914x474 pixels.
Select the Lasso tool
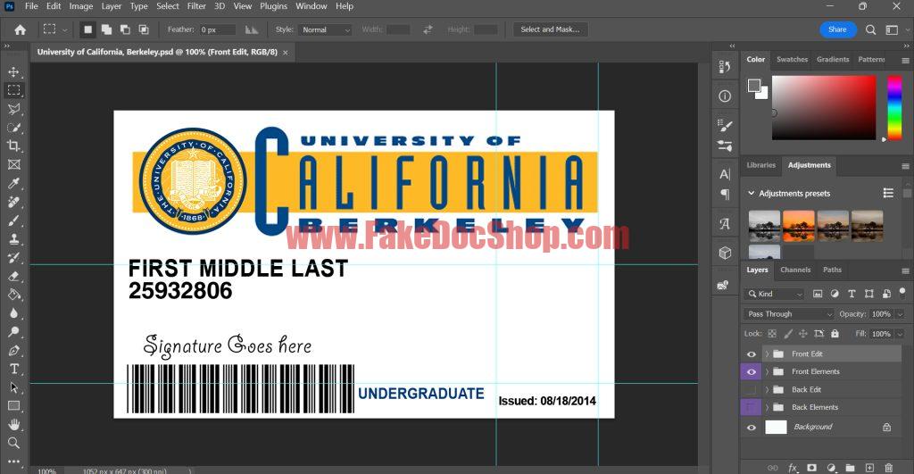[13, 109]
